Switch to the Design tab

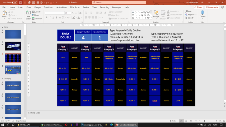[37, 7]
